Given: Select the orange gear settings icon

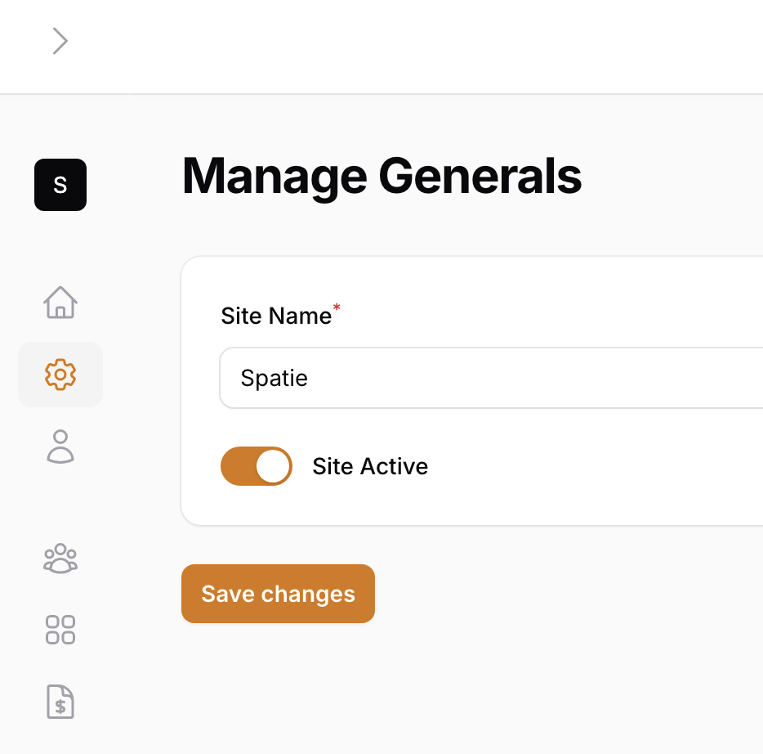Looking at the screenshot, I should (60, 374).
